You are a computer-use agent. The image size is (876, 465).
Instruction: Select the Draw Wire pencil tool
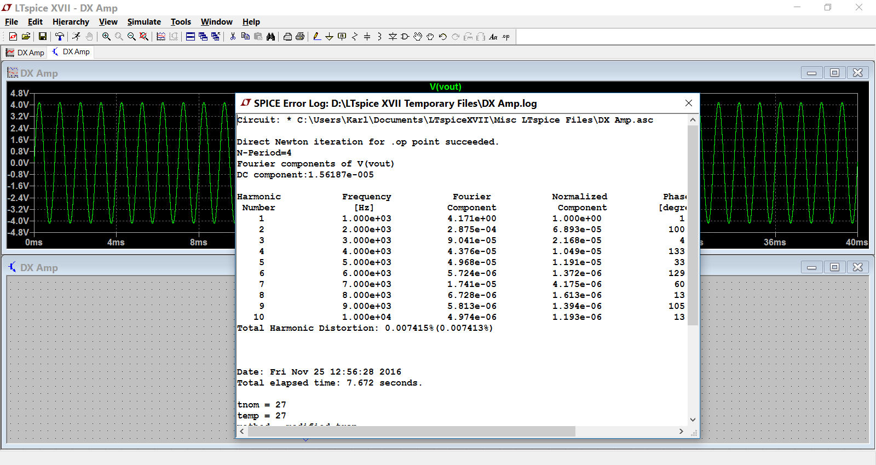[x=317, y=37]
